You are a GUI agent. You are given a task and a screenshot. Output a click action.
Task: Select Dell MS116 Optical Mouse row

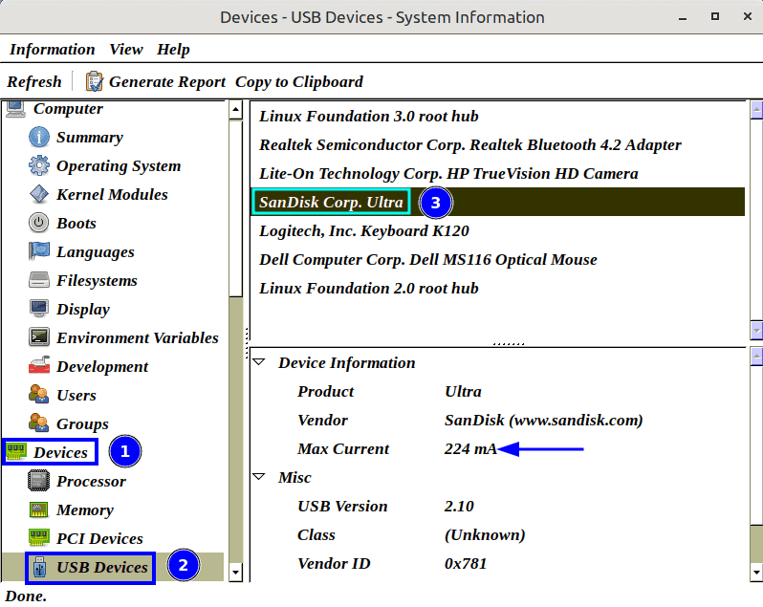[x=497, y=259]
